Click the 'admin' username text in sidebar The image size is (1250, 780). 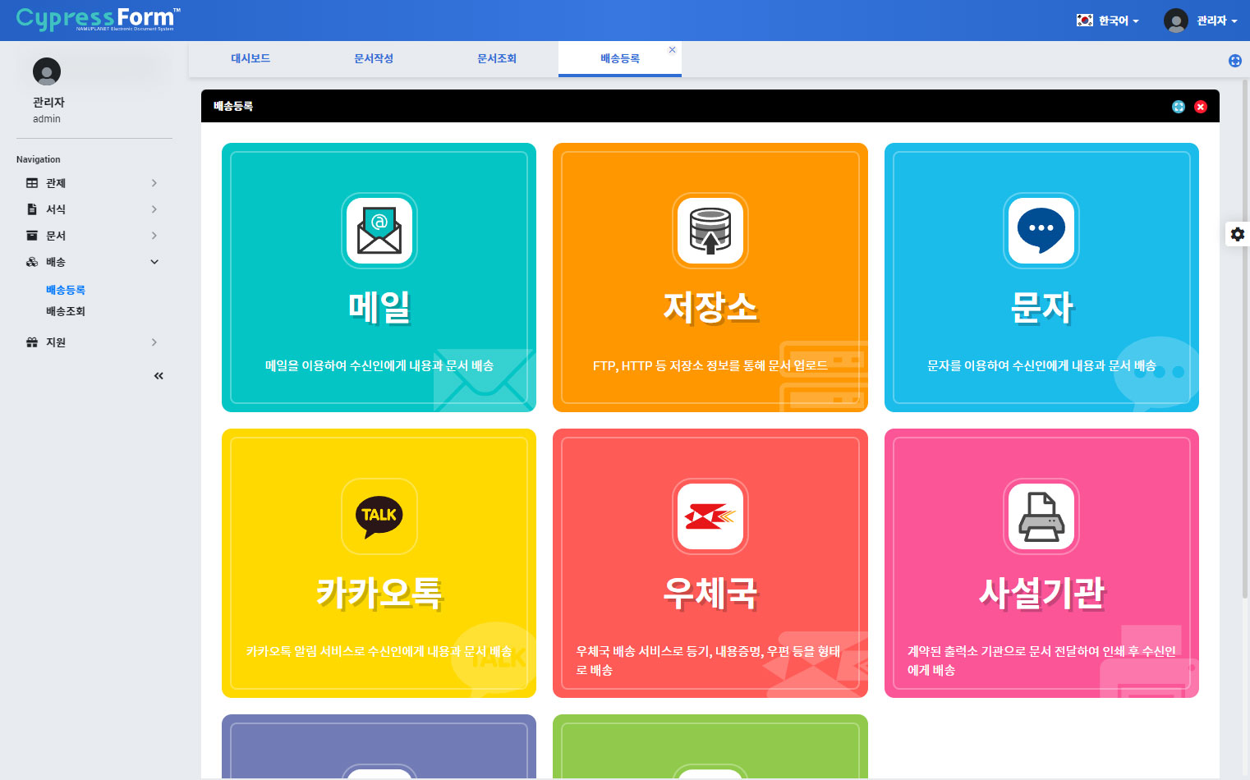pos(47,119)
